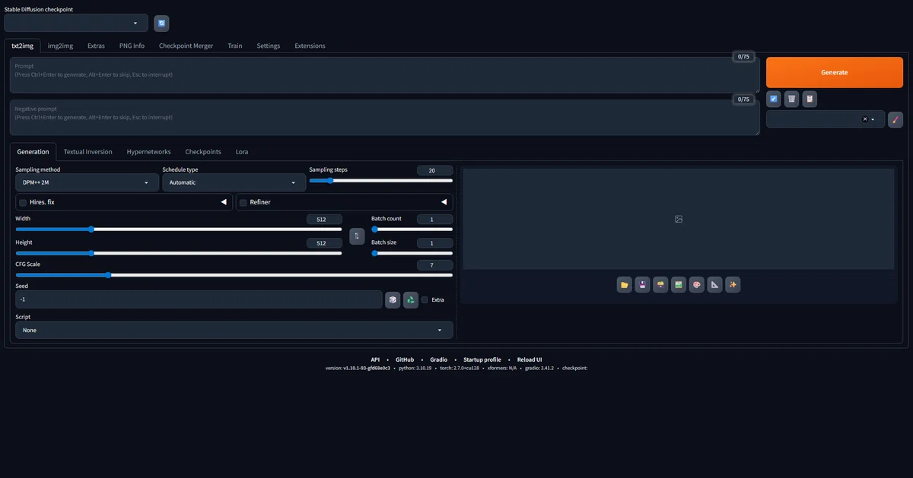Click the orange Generate button
The image size is (913, 478).
click(835, 72)
